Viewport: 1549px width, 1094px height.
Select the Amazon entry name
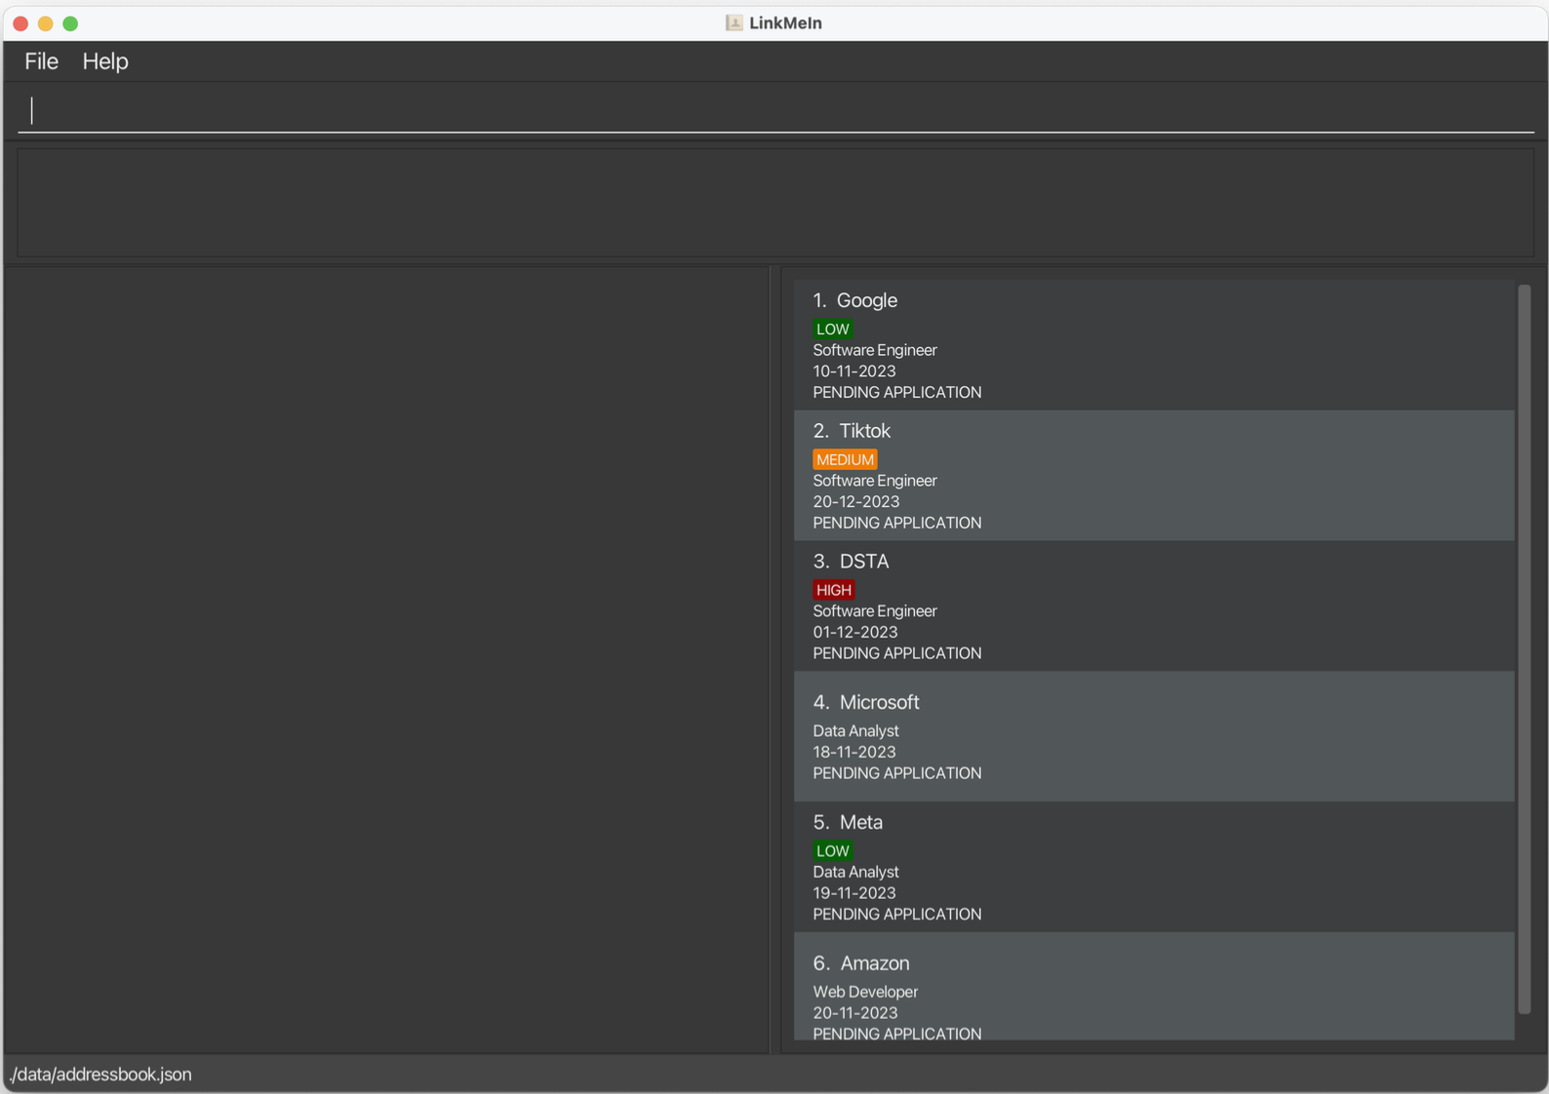pyautogui.click(x=875, y=963)
